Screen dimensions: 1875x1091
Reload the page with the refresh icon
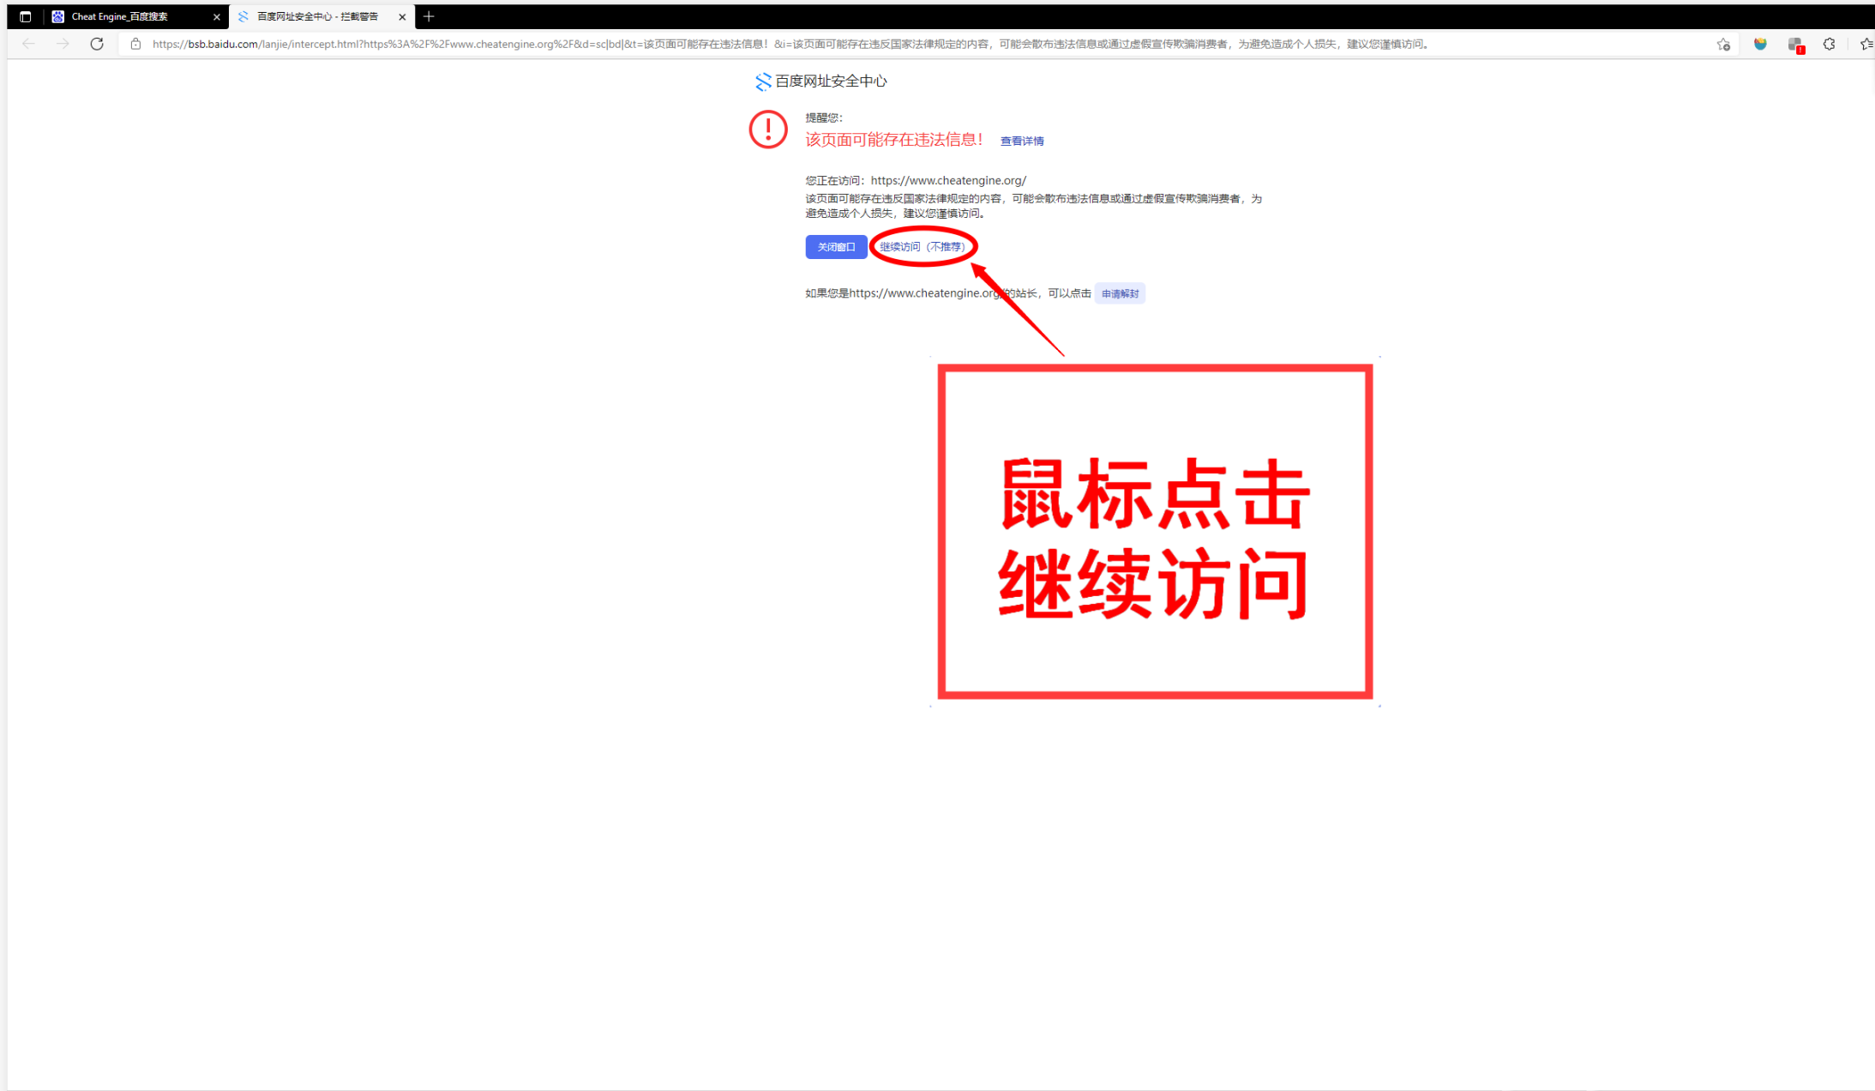pos(97,45)
